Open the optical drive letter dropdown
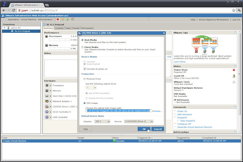This screenshot has height=162, width=243. point(91,87)
